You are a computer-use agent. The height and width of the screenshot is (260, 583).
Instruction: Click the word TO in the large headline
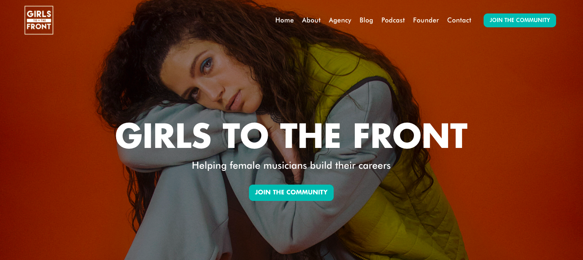[x=246, y=136]
